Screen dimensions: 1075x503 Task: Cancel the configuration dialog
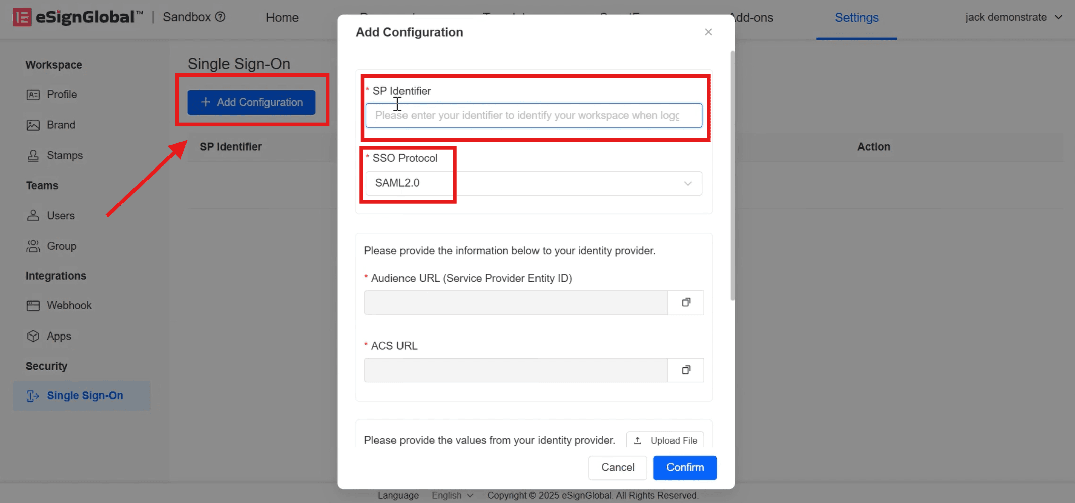[x=617, y=467]
